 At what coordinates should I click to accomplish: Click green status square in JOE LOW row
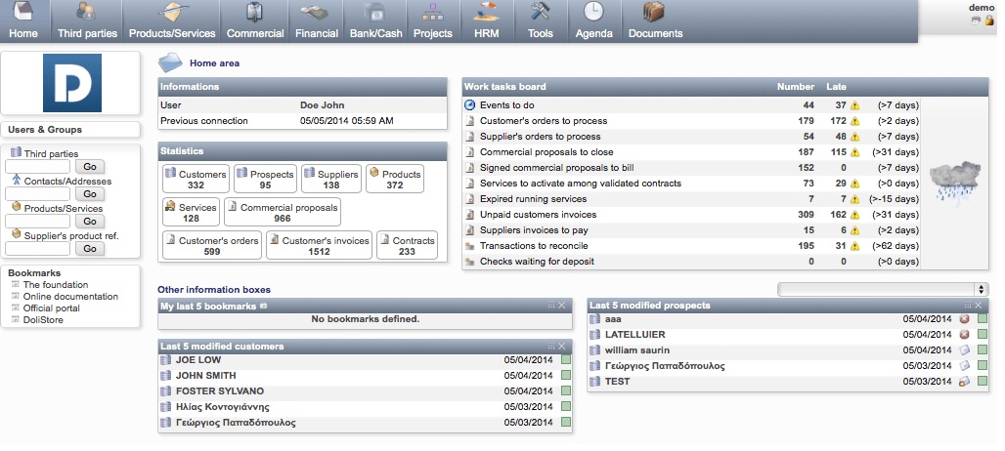pos(566,359)
